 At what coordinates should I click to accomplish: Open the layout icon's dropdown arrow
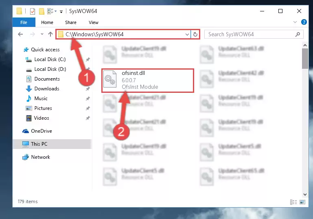pyautogui.click(x=55, y=11)
